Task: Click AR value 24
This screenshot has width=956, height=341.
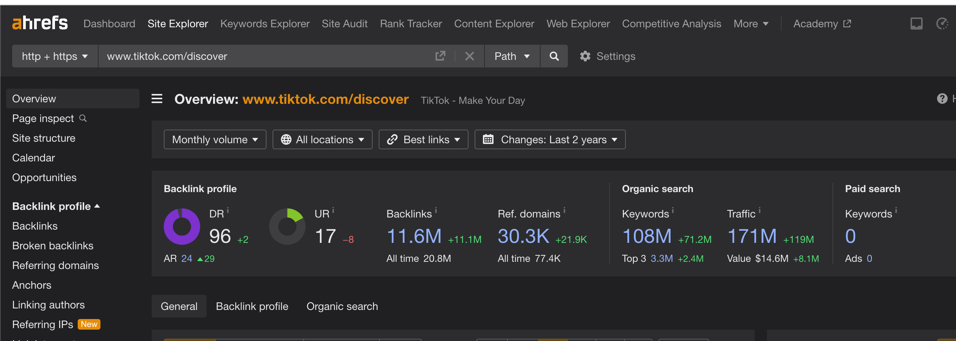Action: [x=186, y=258]
